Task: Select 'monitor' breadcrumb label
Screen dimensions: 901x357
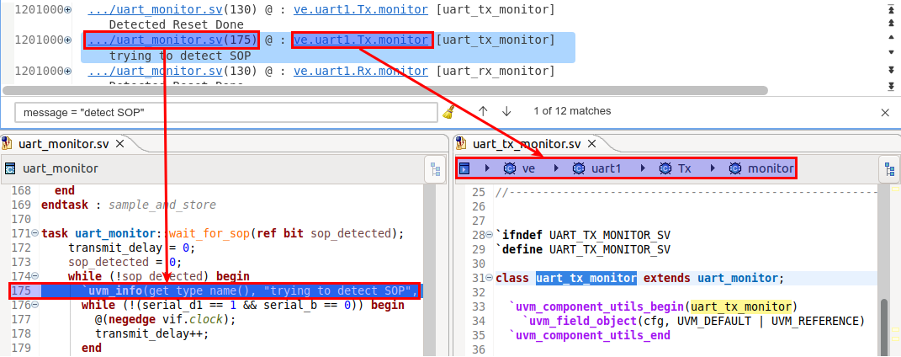Action: pyautogui.click(x=771, y=169)
